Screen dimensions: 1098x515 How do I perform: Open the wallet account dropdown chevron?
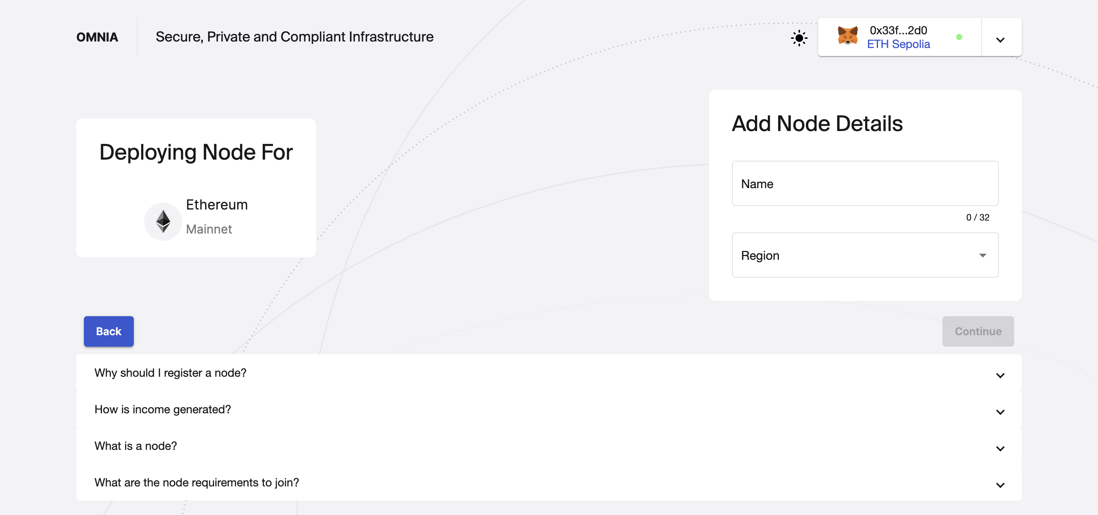1000,40
